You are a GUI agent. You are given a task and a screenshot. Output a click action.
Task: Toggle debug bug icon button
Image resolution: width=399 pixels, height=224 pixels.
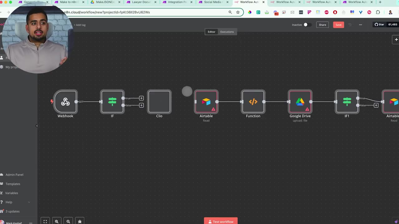pos(80,222)
